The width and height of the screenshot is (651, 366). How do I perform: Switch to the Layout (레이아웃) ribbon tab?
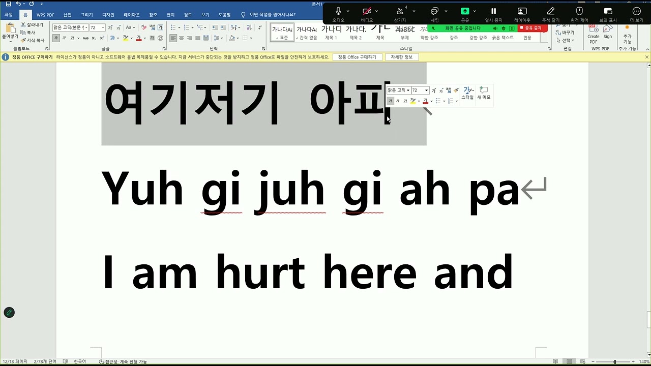(132, 15)
